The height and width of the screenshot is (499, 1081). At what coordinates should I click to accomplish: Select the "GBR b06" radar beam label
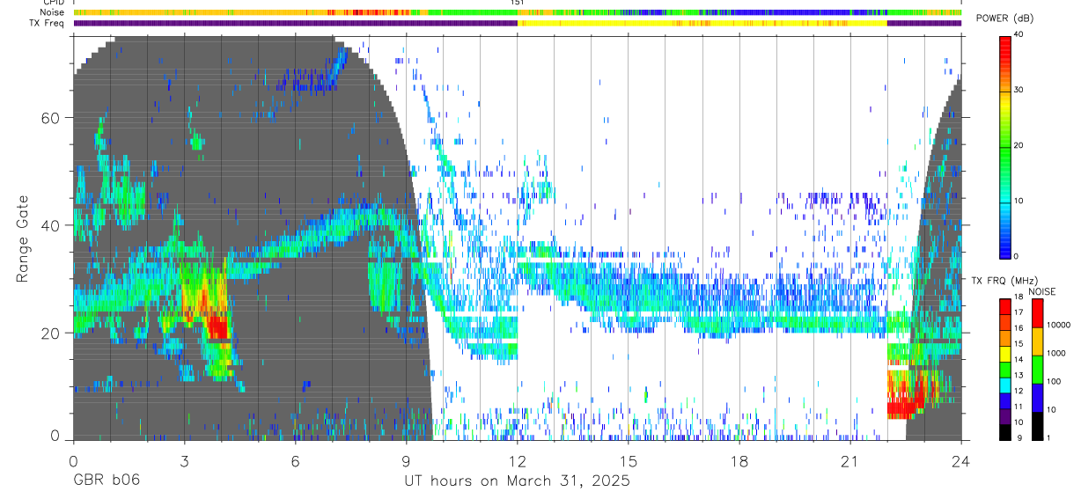click(x=106, y=481)
